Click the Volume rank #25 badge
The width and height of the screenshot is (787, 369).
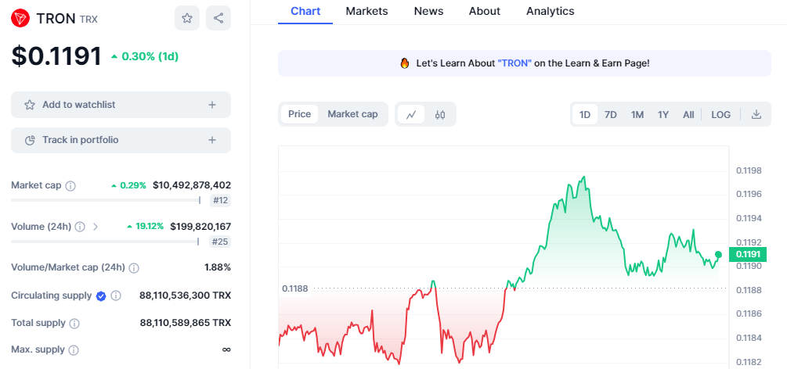coord(220,242)
